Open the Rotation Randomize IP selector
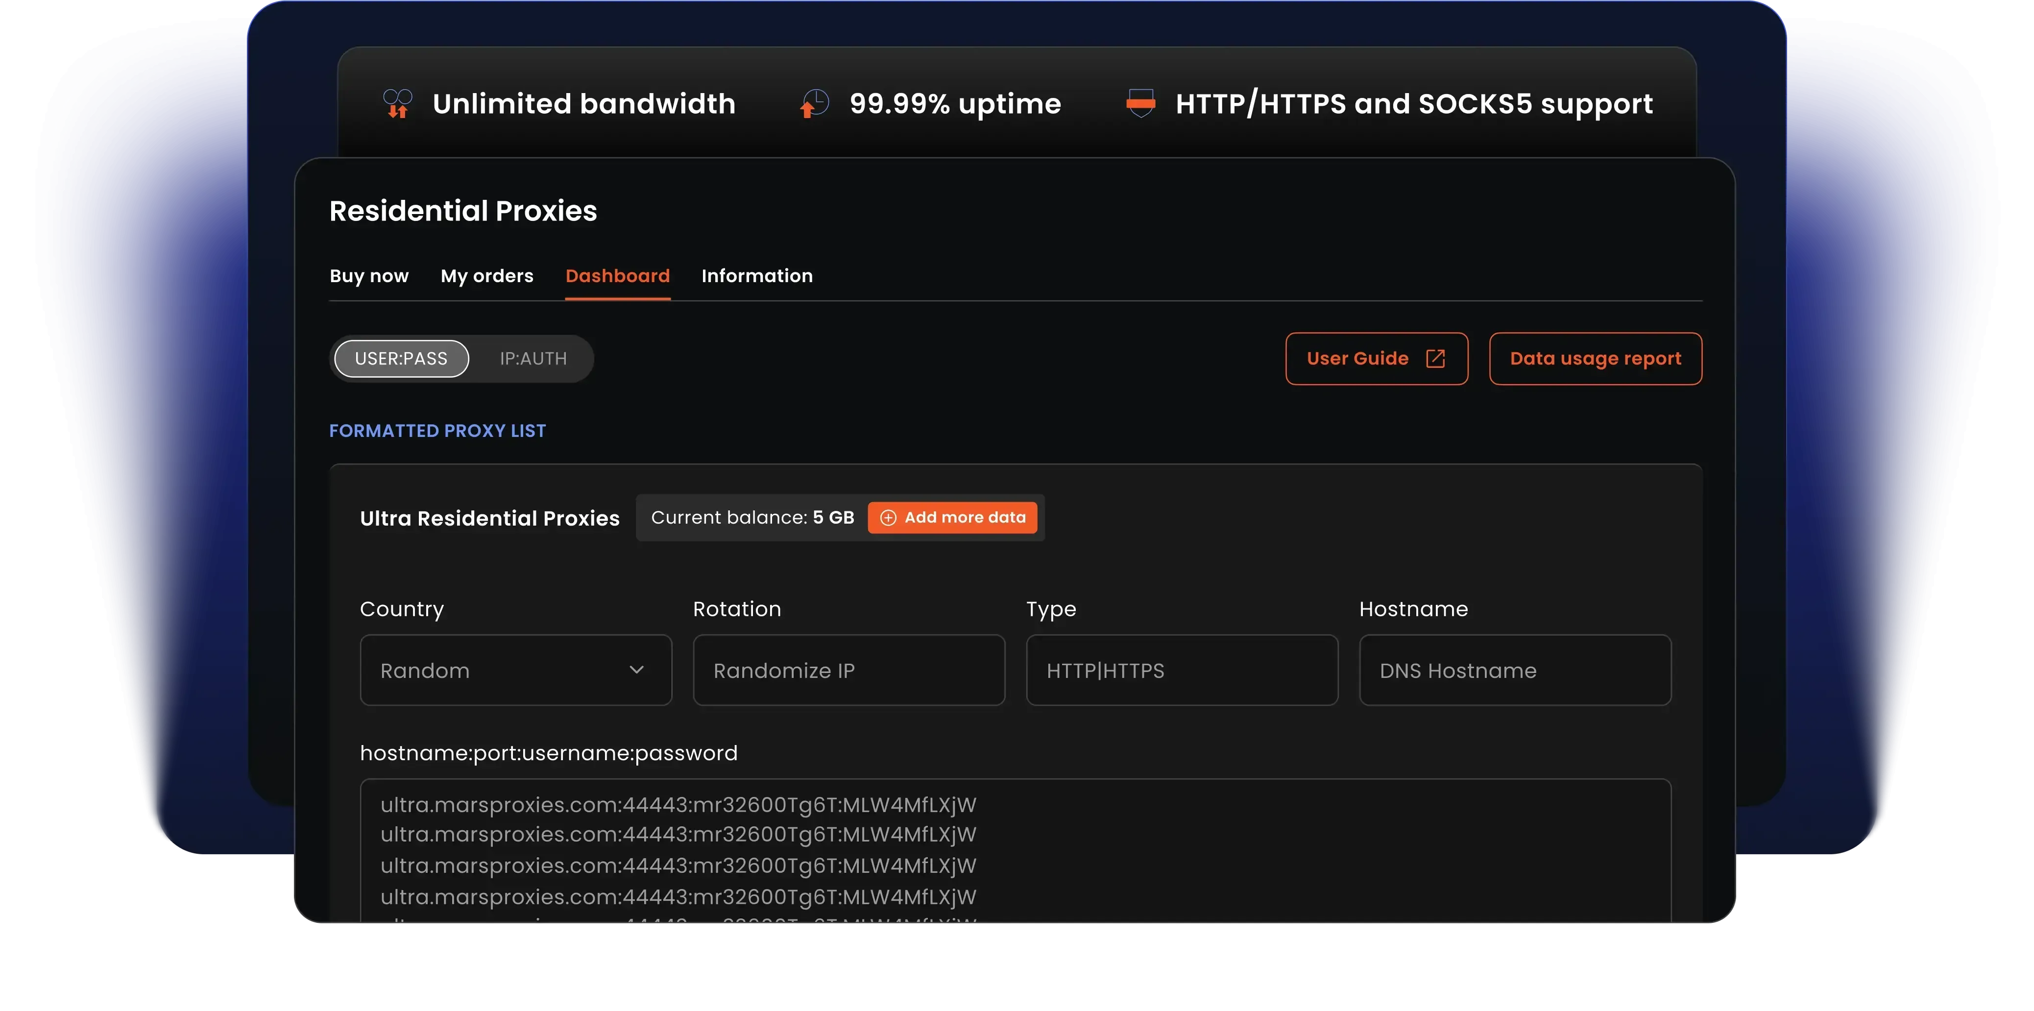Image resolution: width=2034 pixels, height=1011 pixels. 849,670
